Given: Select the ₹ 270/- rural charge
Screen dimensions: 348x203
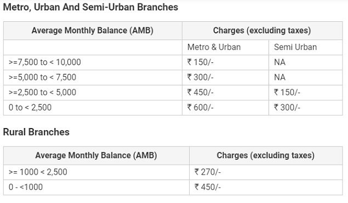Looking at the screenshot, I should [x=208, y=172].
